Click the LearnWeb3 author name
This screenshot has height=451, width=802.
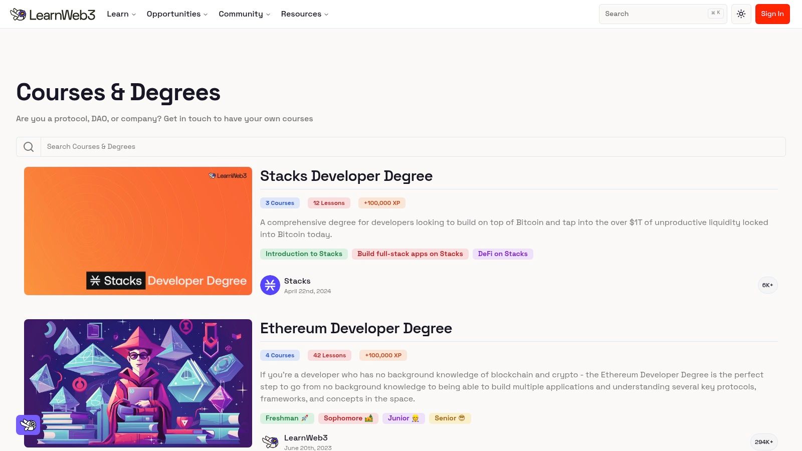click(x=306, y=438)
